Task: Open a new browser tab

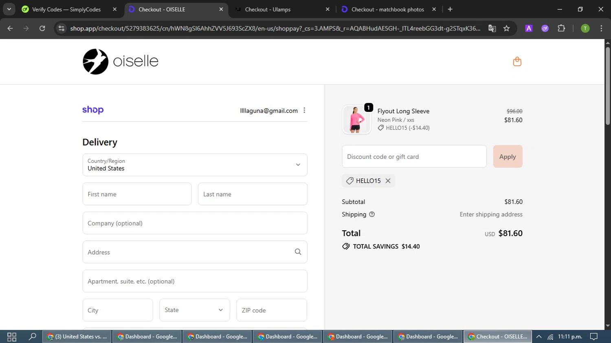Action: click(450, 9)
